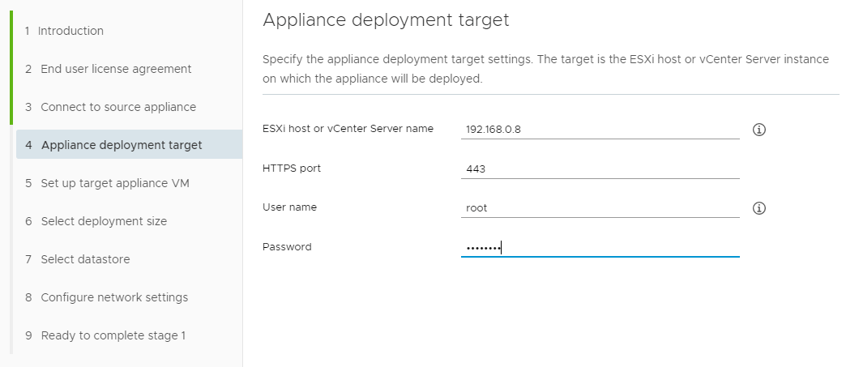Open the Select datastore step
The height and width of the screenshot is (367, 846).
[129, 259]
